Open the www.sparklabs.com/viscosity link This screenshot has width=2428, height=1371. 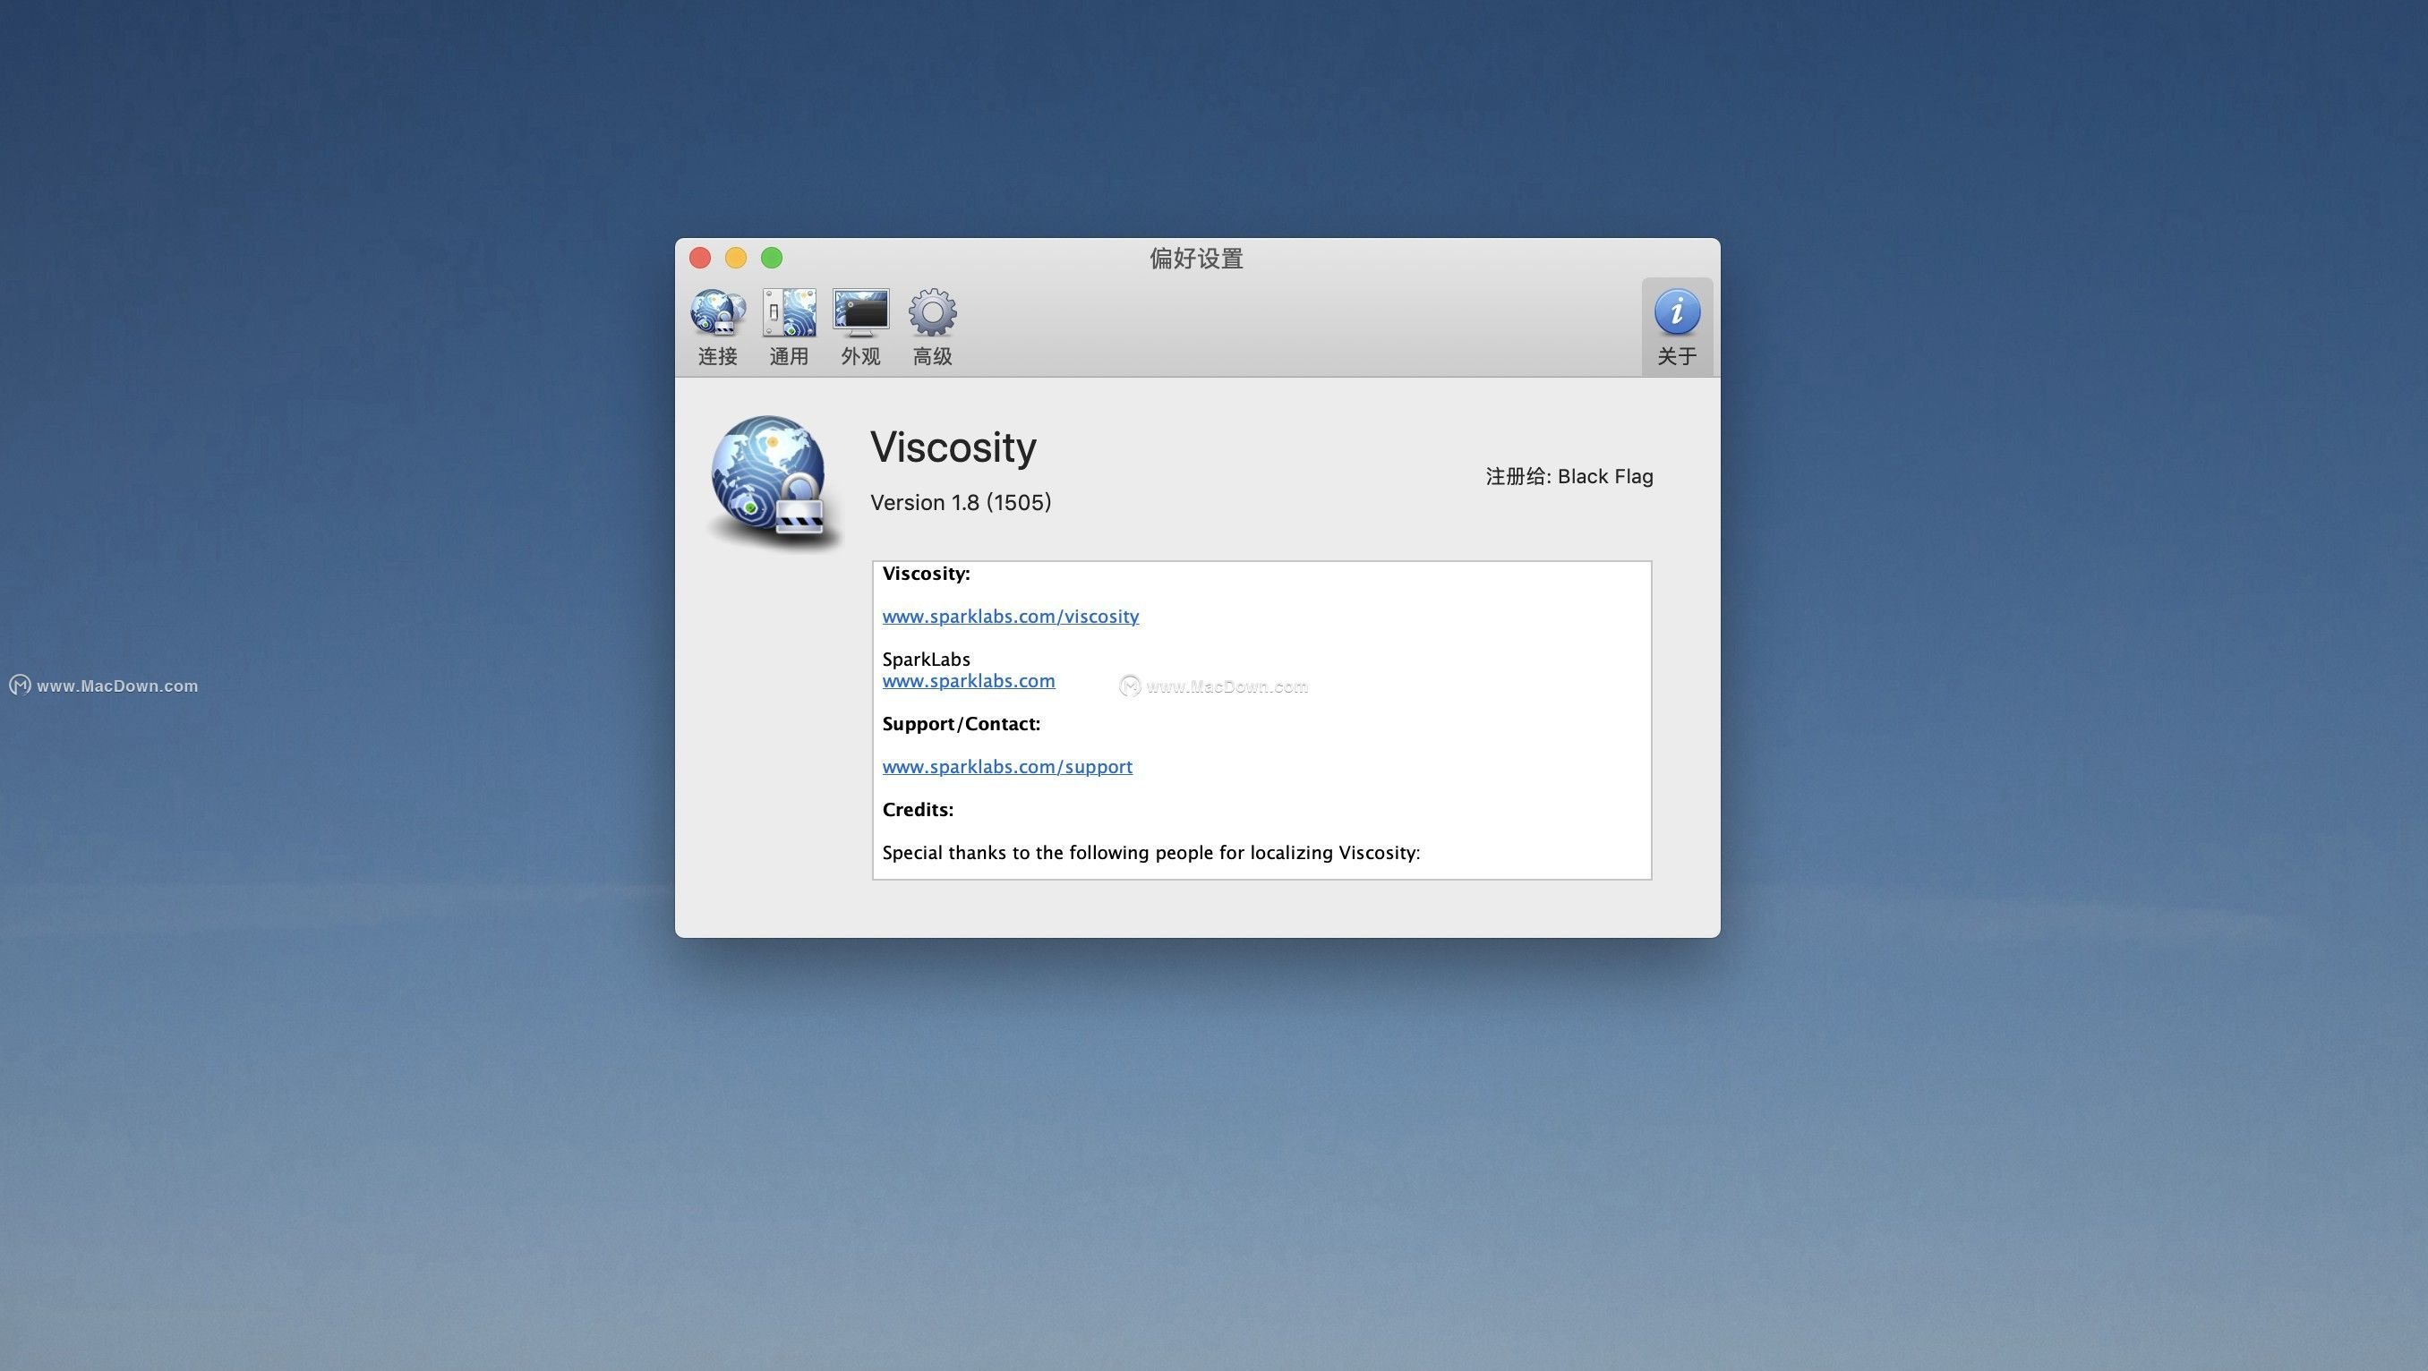coord(1011,617)
